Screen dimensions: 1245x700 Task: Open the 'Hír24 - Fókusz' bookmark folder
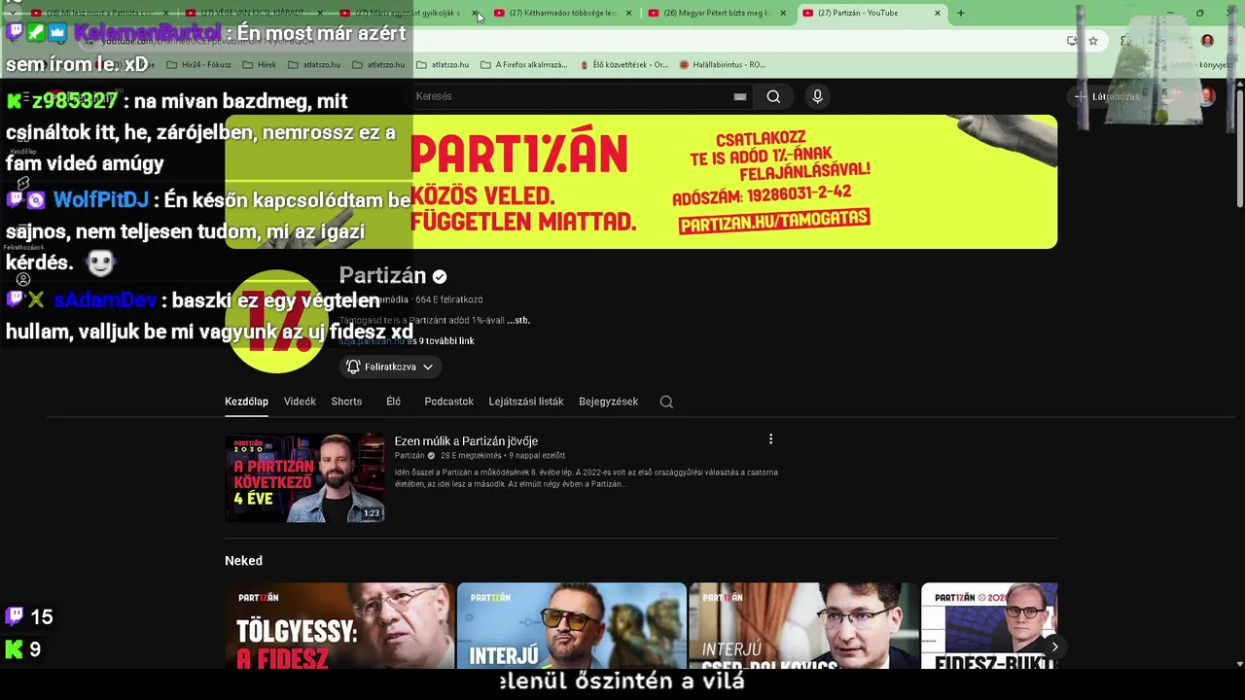199,65
